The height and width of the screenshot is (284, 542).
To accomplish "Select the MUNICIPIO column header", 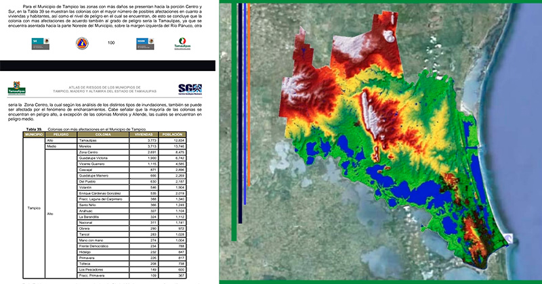I will [33, 135].
